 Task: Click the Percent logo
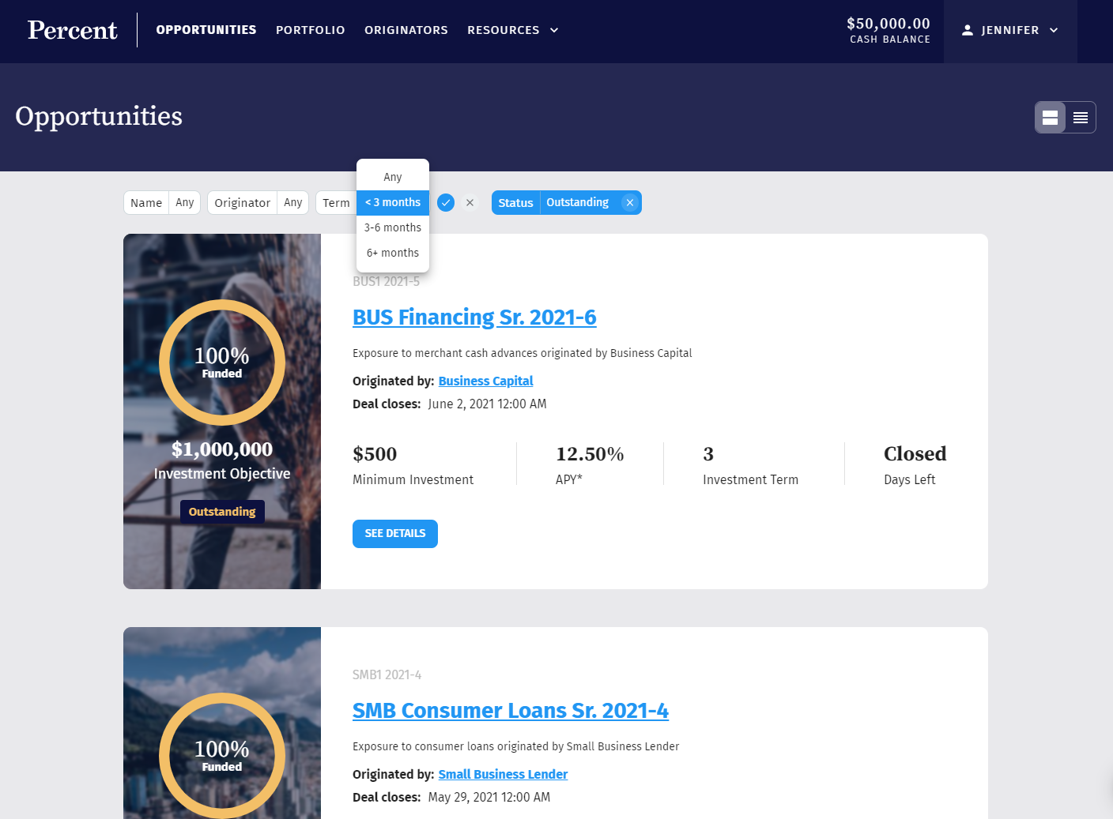pos(72,30)
